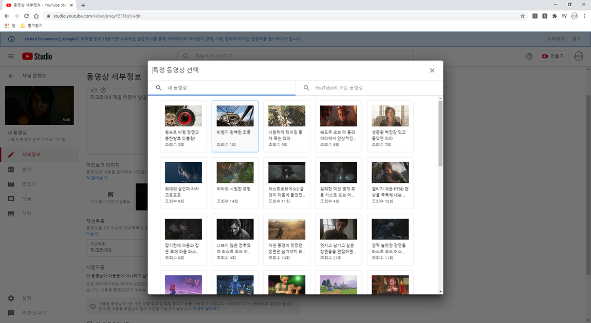Image resolution: width=591 pixels, height=323 pixels.
Task: Click the 채널에서 검색하기 search box
Action: (x=295, y=55)
